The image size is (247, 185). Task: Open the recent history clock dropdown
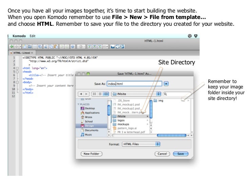81,46
